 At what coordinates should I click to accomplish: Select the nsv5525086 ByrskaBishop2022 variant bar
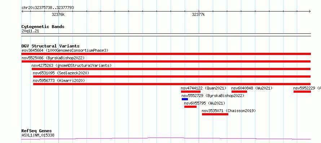(166, 61)
